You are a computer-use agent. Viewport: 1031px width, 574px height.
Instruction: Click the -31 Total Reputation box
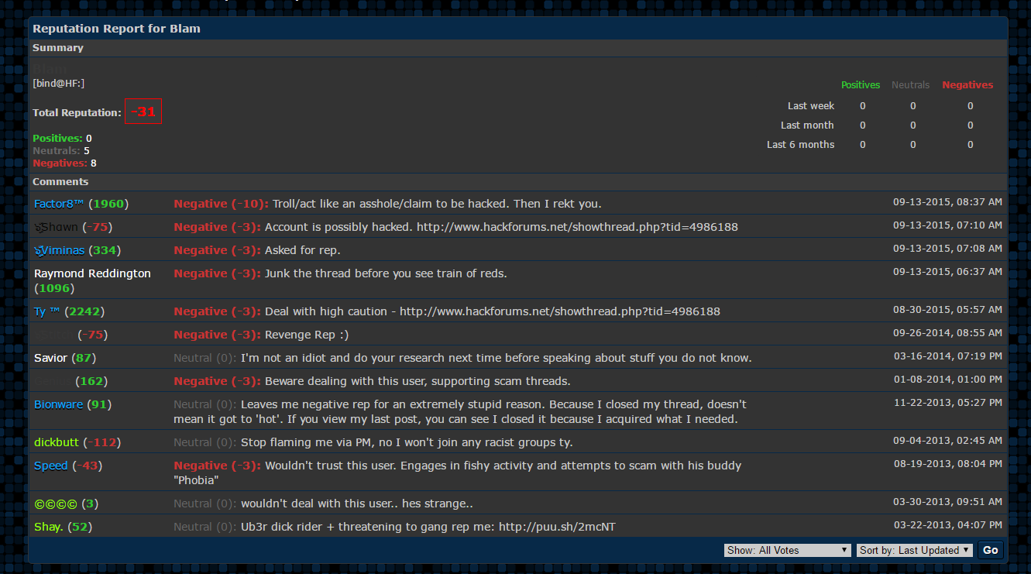143,112
